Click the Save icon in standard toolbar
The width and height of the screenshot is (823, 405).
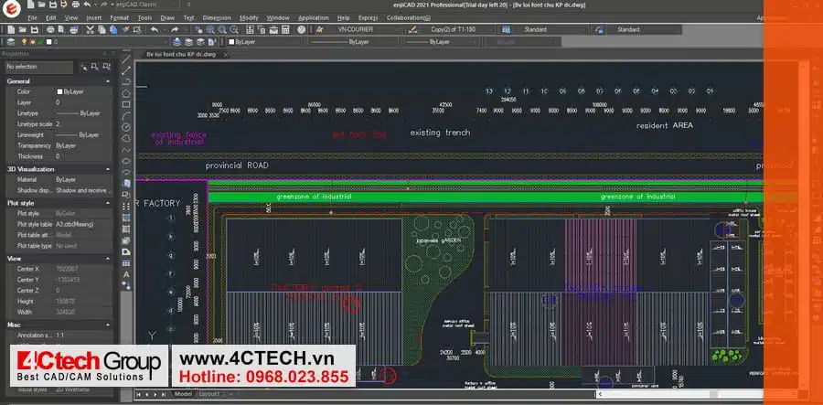[x=35, y=30]
